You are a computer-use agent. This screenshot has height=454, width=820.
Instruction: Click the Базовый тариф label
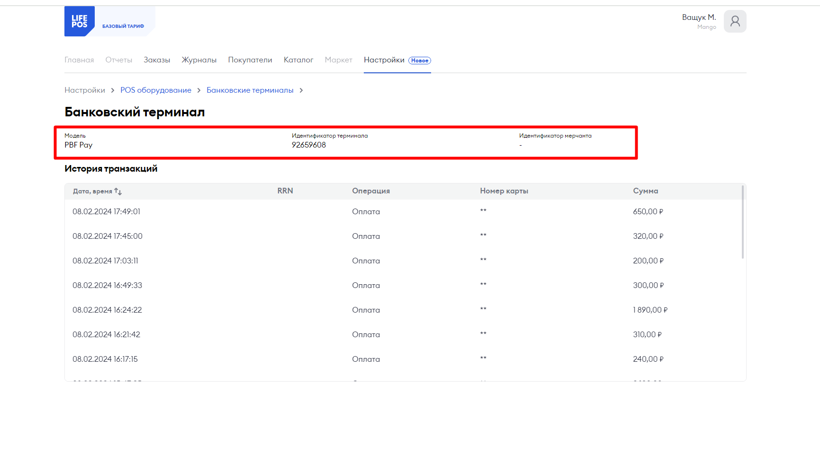[x=123, y=26]
